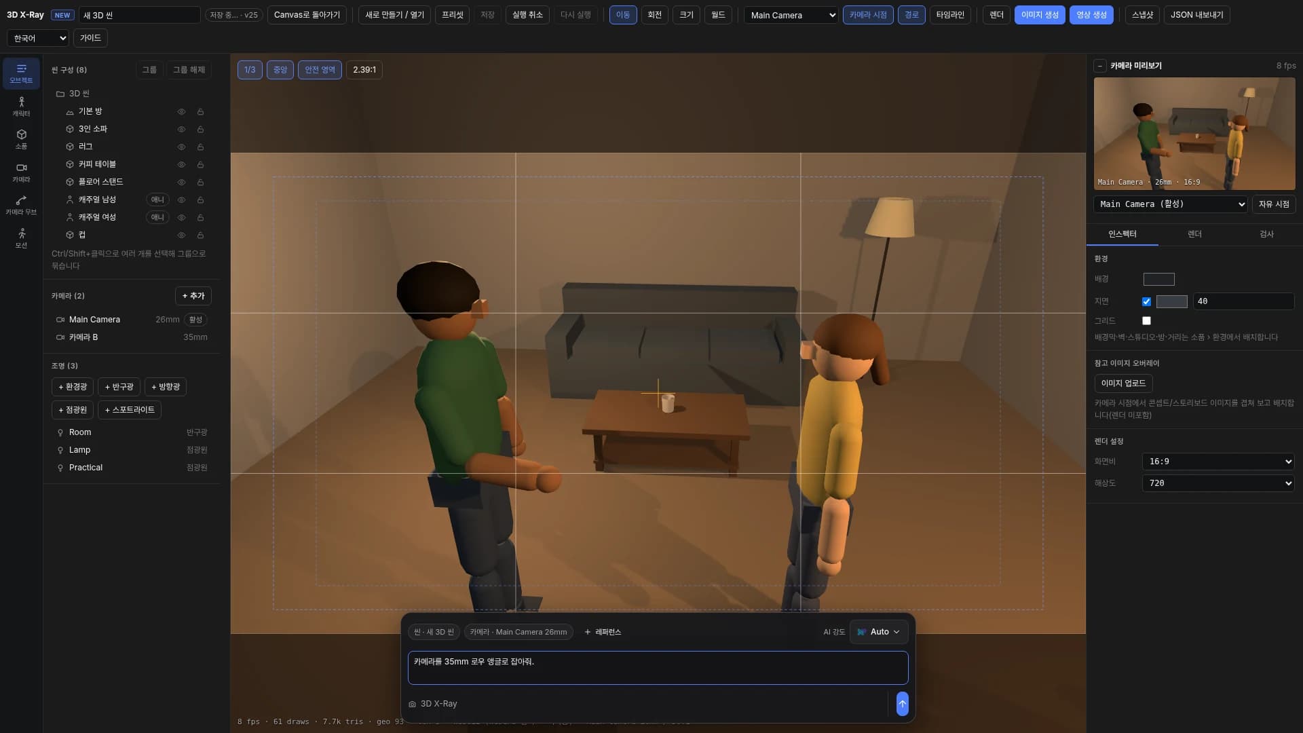Click the 배경 color swatch
Screen dimensions: 1303x733
pos(1158,279)
